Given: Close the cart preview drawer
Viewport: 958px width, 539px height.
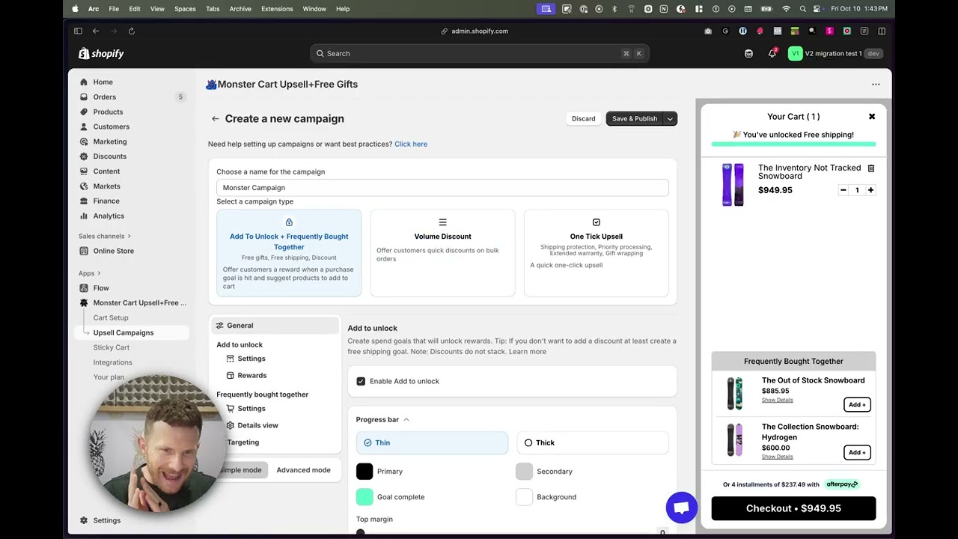Looking at the screenshot, I should pyautogui.click(x=872, y=117).
